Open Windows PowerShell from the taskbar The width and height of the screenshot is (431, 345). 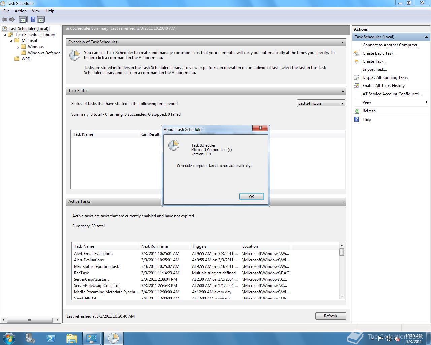[x=51, y=338]
